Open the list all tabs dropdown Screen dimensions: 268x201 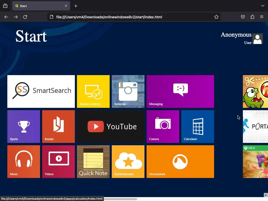263,6
